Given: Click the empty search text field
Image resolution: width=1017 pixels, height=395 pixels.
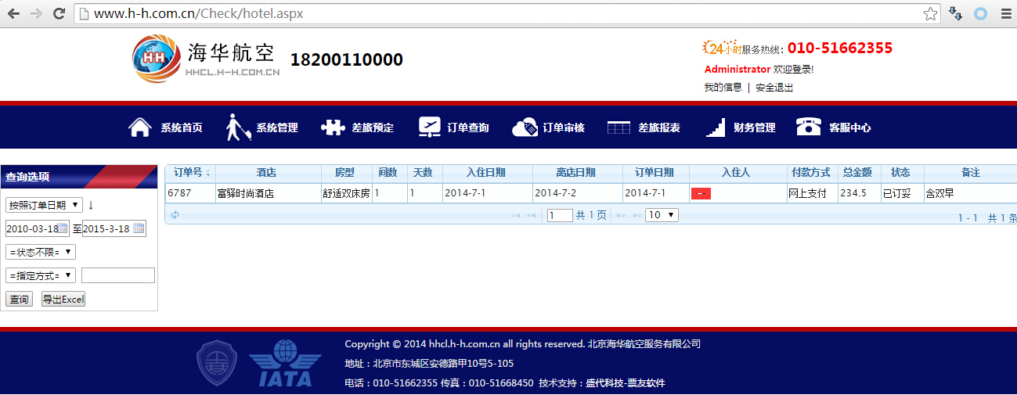Looking at the screenshot, I should (x=118, y=275).
